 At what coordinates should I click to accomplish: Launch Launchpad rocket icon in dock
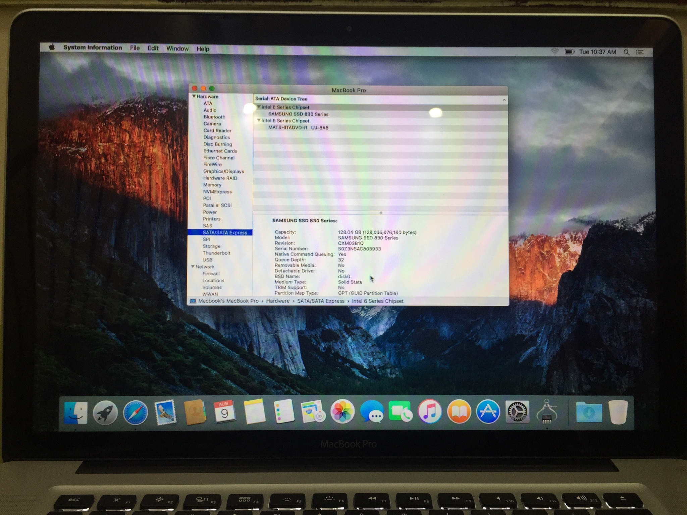point(105,412)
